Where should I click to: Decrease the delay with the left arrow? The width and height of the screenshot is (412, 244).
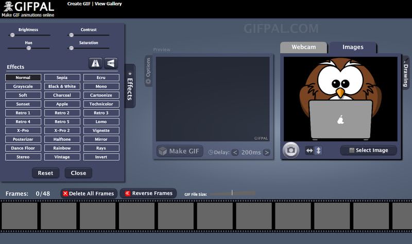point(235,153)
